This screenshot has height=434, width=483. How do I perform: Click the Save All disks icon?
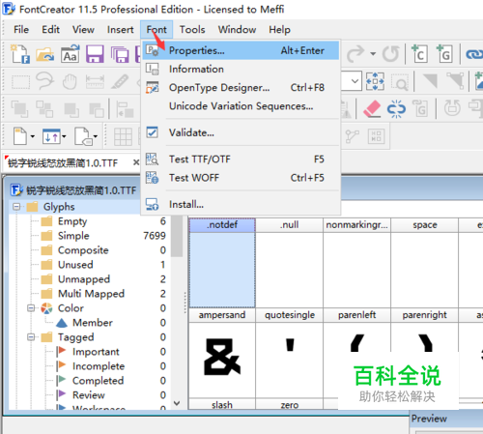click(x=120, y=54)
